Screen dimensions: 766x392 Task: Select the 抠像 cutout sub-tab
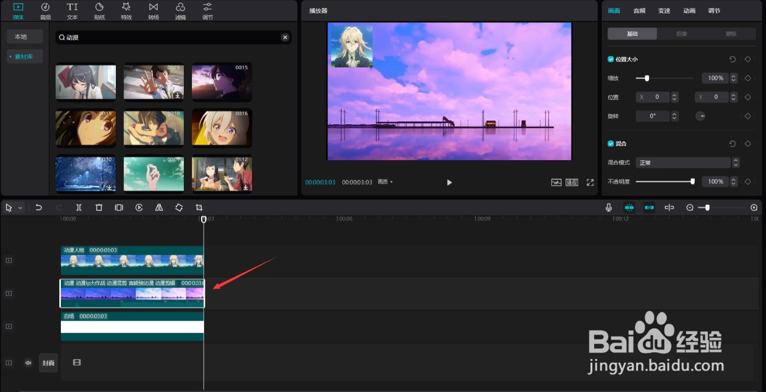682,33
